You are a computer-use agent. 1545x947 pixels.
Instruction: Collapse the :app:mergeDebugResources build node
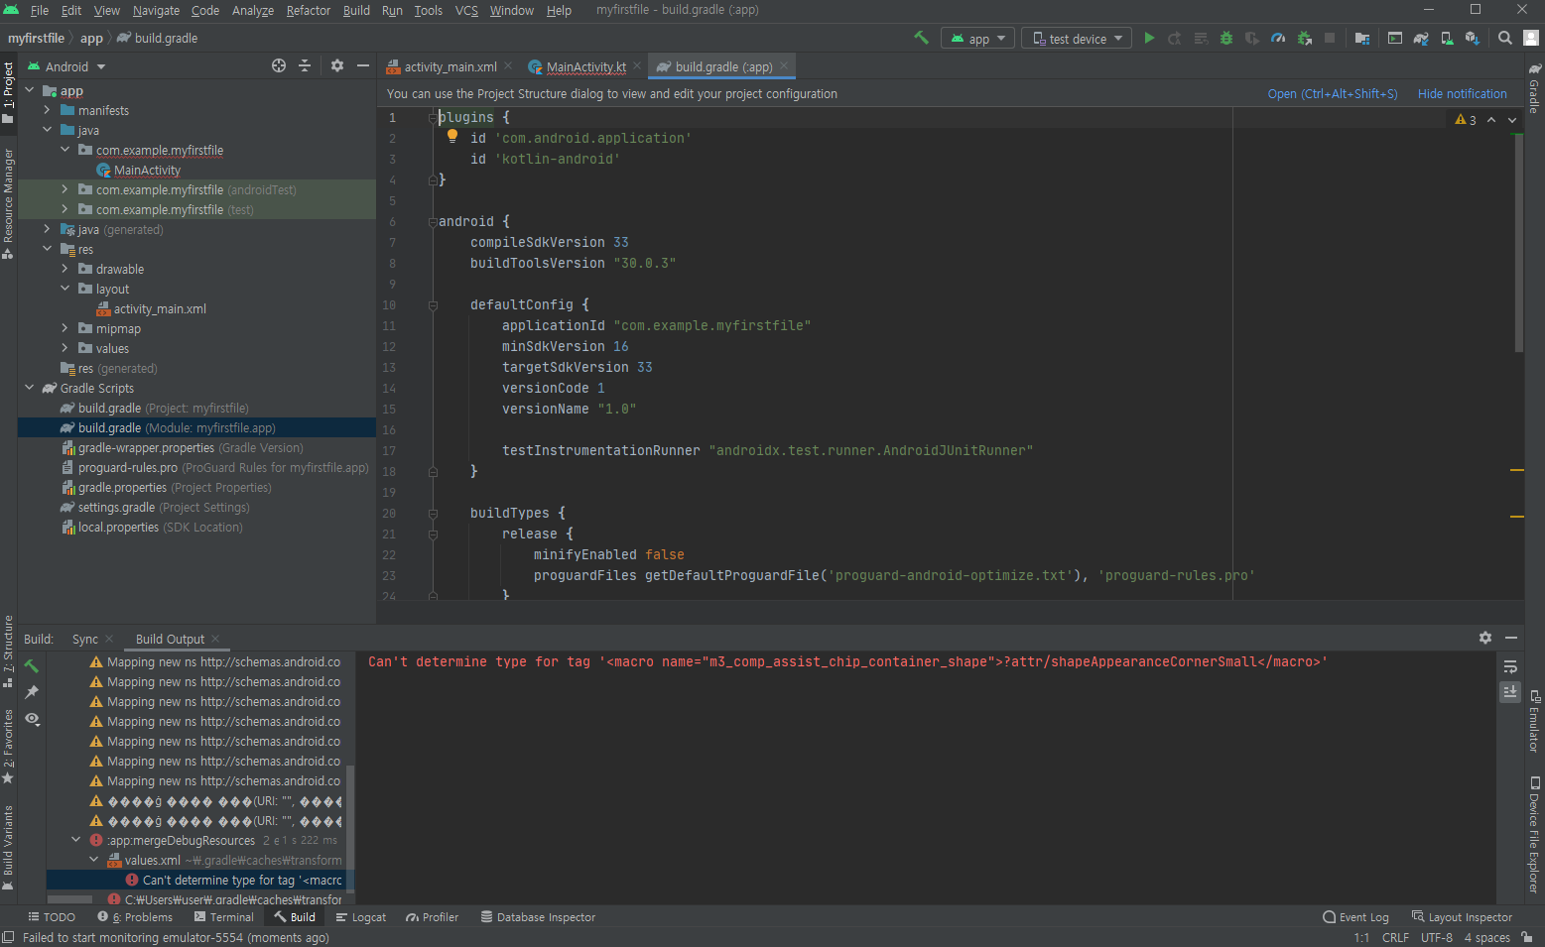coord(75,840)
